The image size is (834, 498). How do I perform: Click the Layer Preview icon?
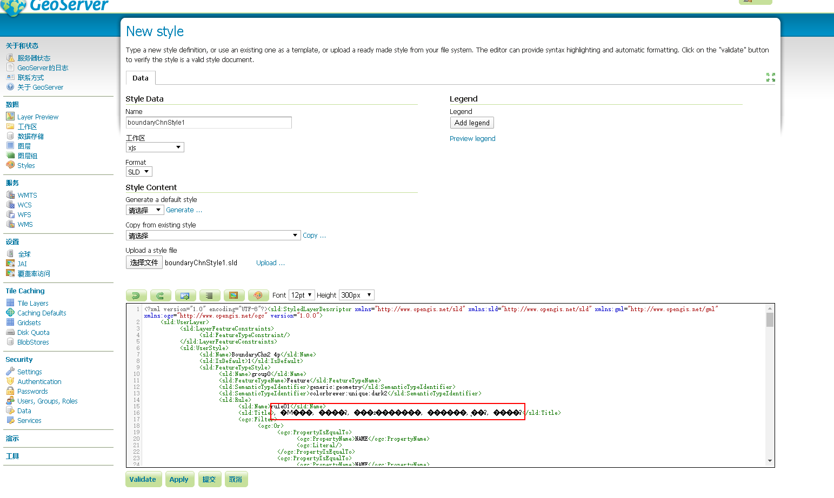point(10,116)
